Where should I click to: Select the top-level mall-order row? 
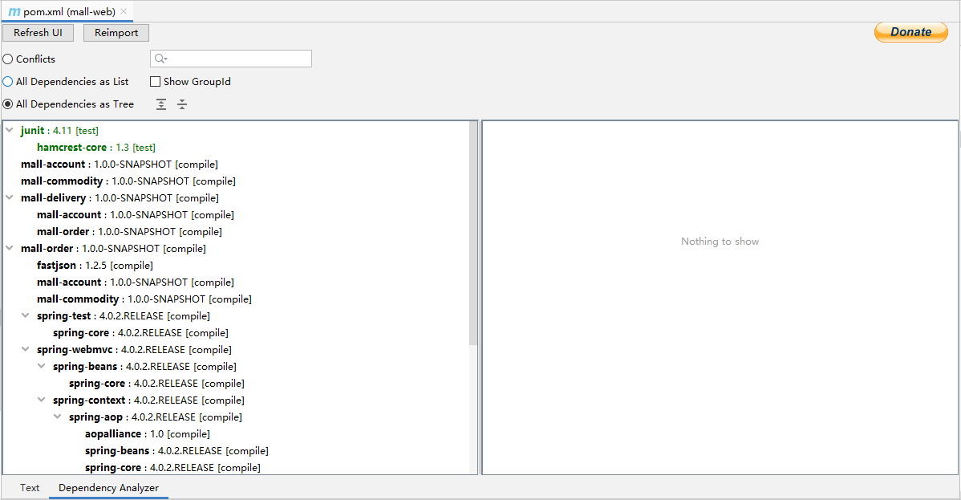[113, 249]
